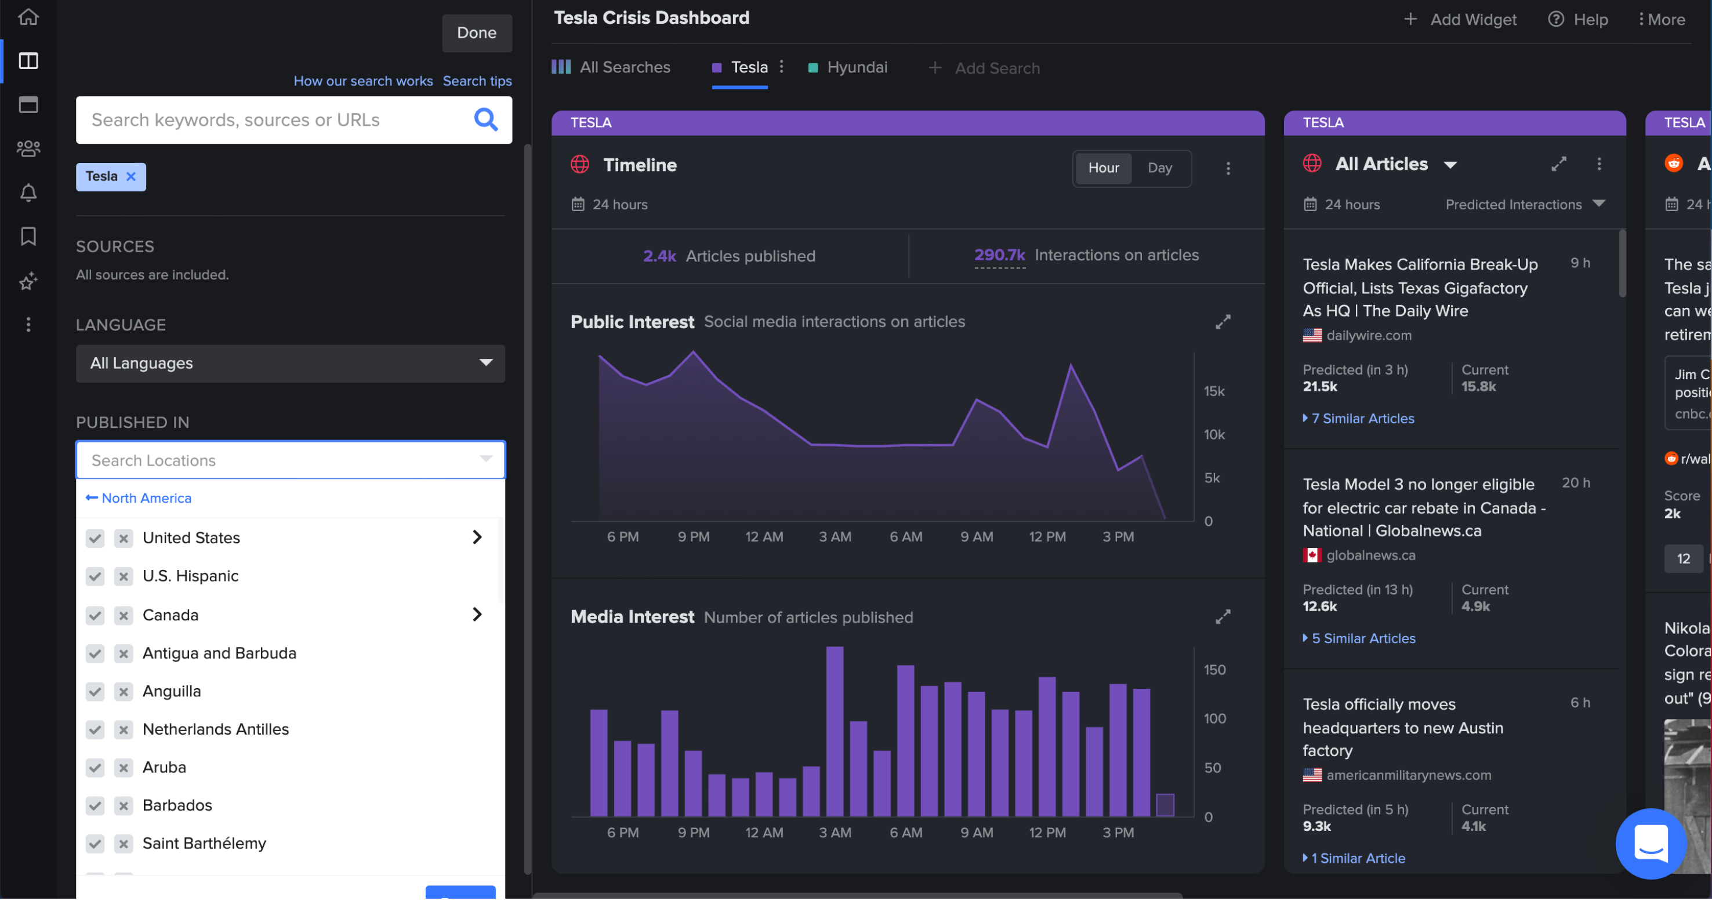This screenshot has height=901, width=1712.
Task: Open the Home icon in sidebar
Action: coord(28,17)
